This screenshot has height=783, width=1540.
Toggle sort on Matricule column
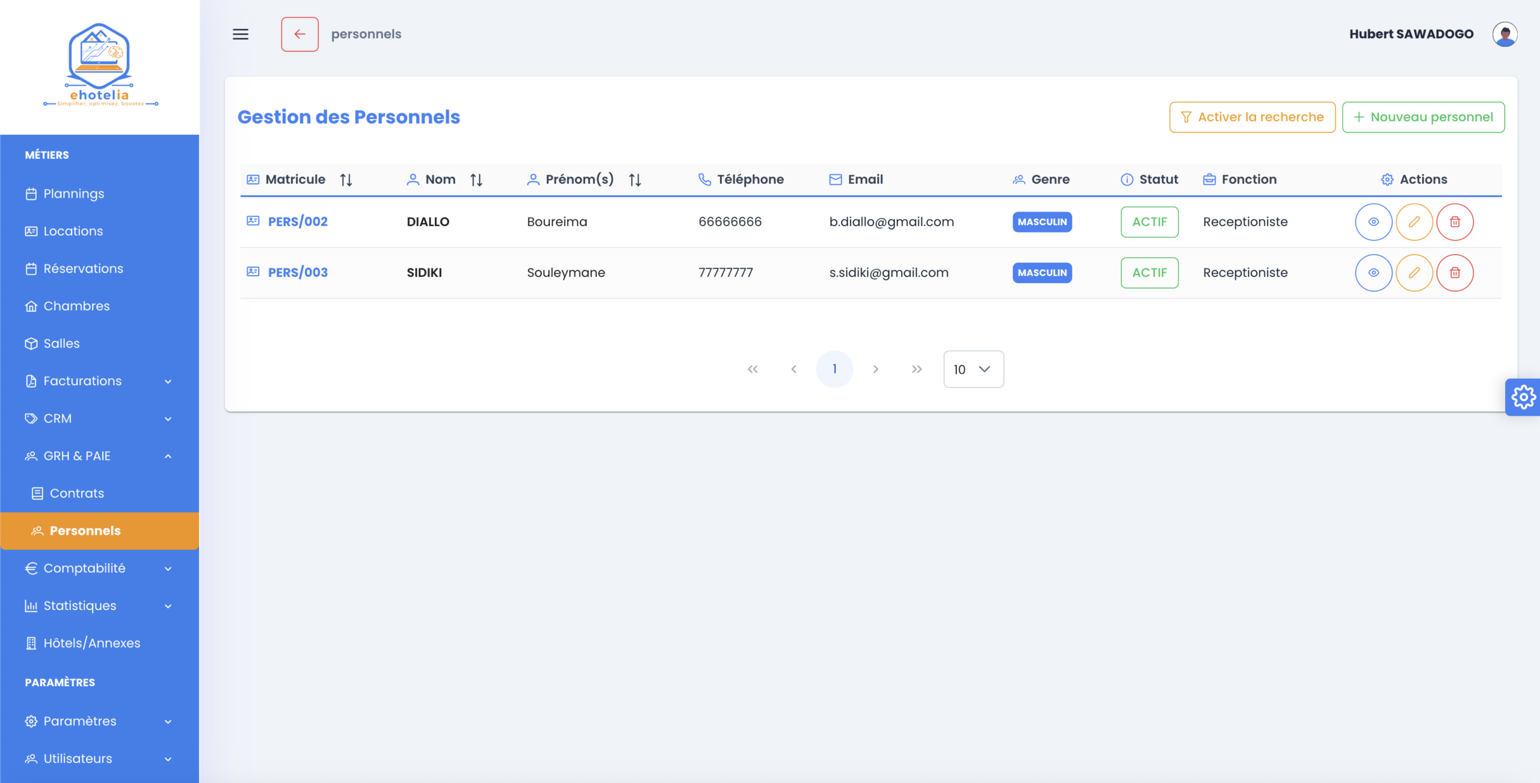tap(346, 180)
